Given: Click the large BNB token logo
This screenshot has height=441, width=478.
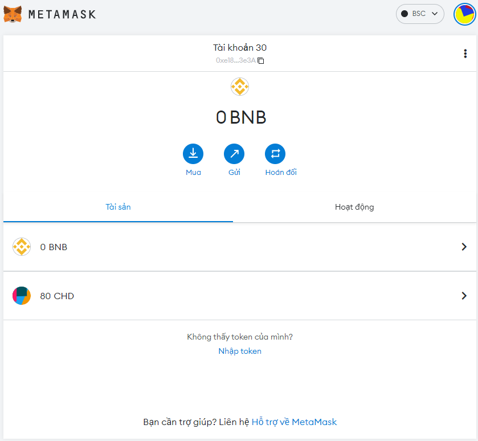Looking at the screenshot, I should click(x=240, y=87).
